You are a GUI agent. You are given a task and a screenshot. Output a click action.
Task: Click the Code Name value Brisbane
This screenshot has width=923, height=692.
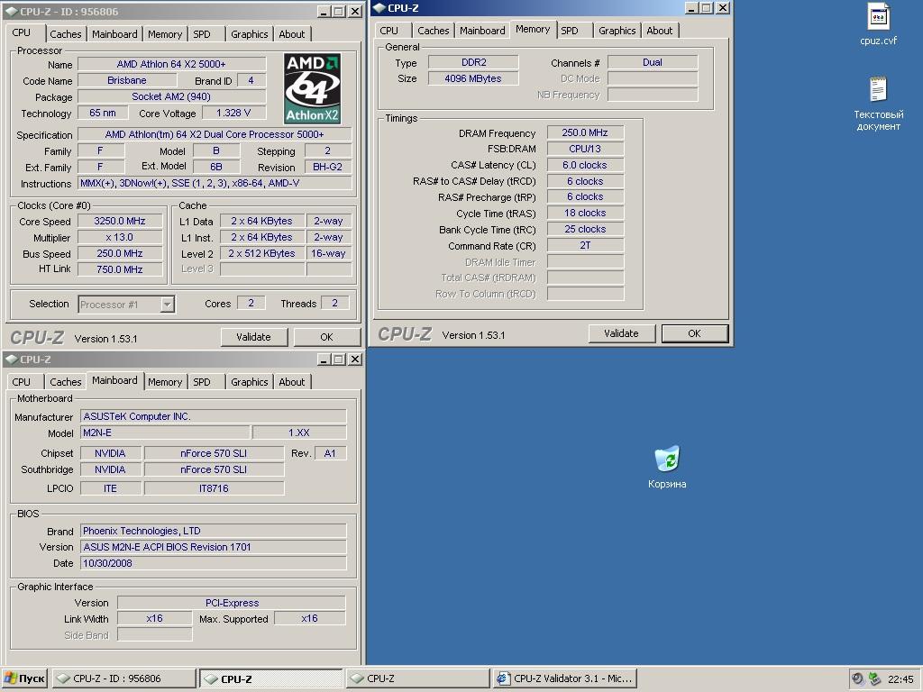(x=126, y=80)
